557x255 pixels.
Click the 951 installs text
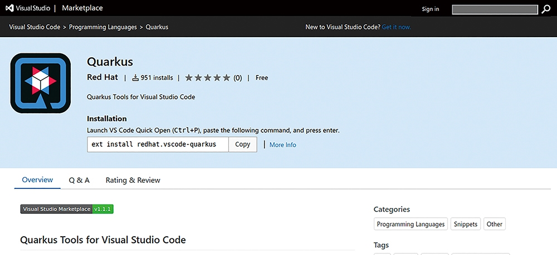click(157, 78)
